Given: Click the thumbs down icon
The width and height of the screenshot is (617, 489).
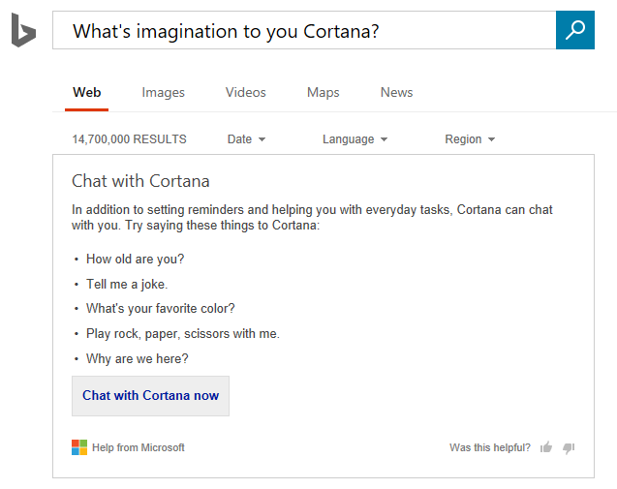Looking at the screenshot, I should click(569, 447).
